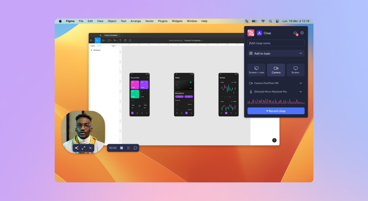Viewport: 368px width, 201px height.
Task: Add a comment from the recording bar
Action: (135, 148)
